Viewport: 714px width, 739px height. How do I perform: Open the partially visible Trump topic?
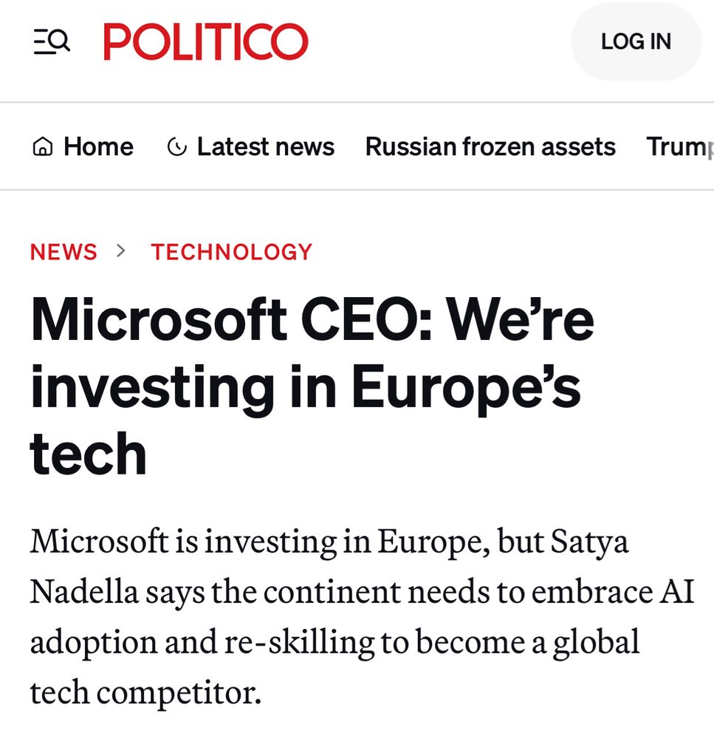[679, 146]
